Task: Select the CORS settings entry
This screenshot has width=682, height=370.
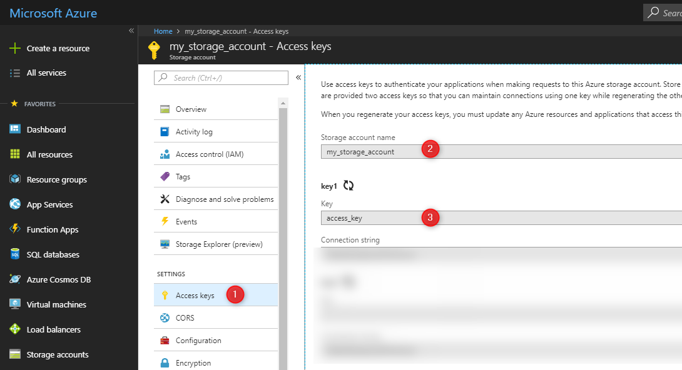Action: tap(185, 317)
